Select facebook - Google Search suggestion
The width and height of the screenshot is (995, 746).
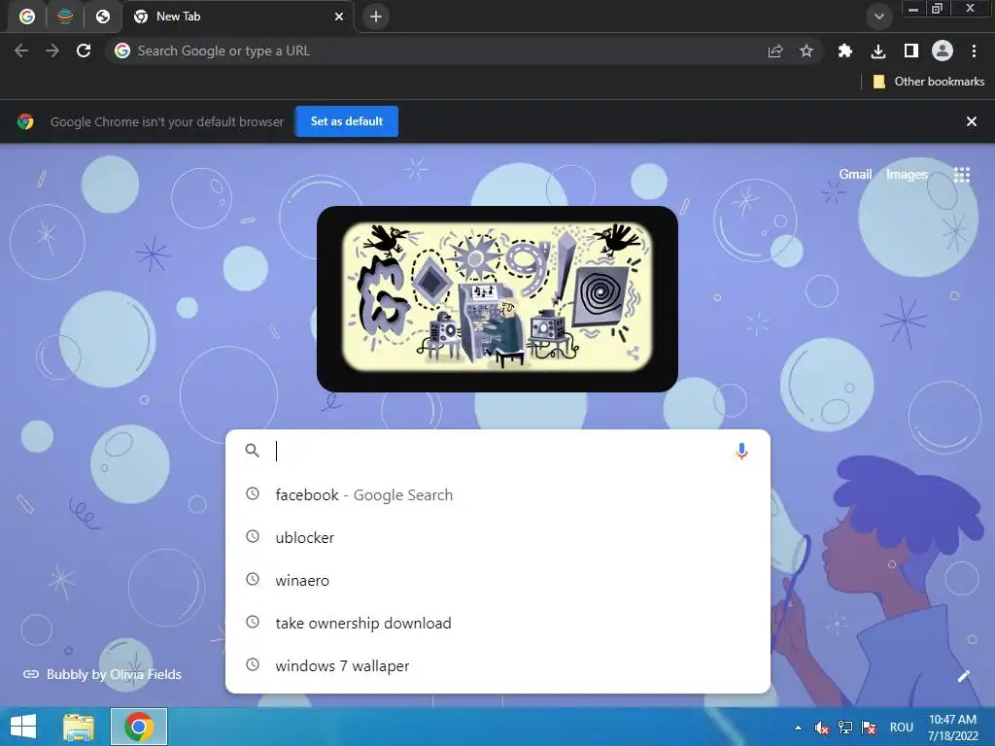498,494
